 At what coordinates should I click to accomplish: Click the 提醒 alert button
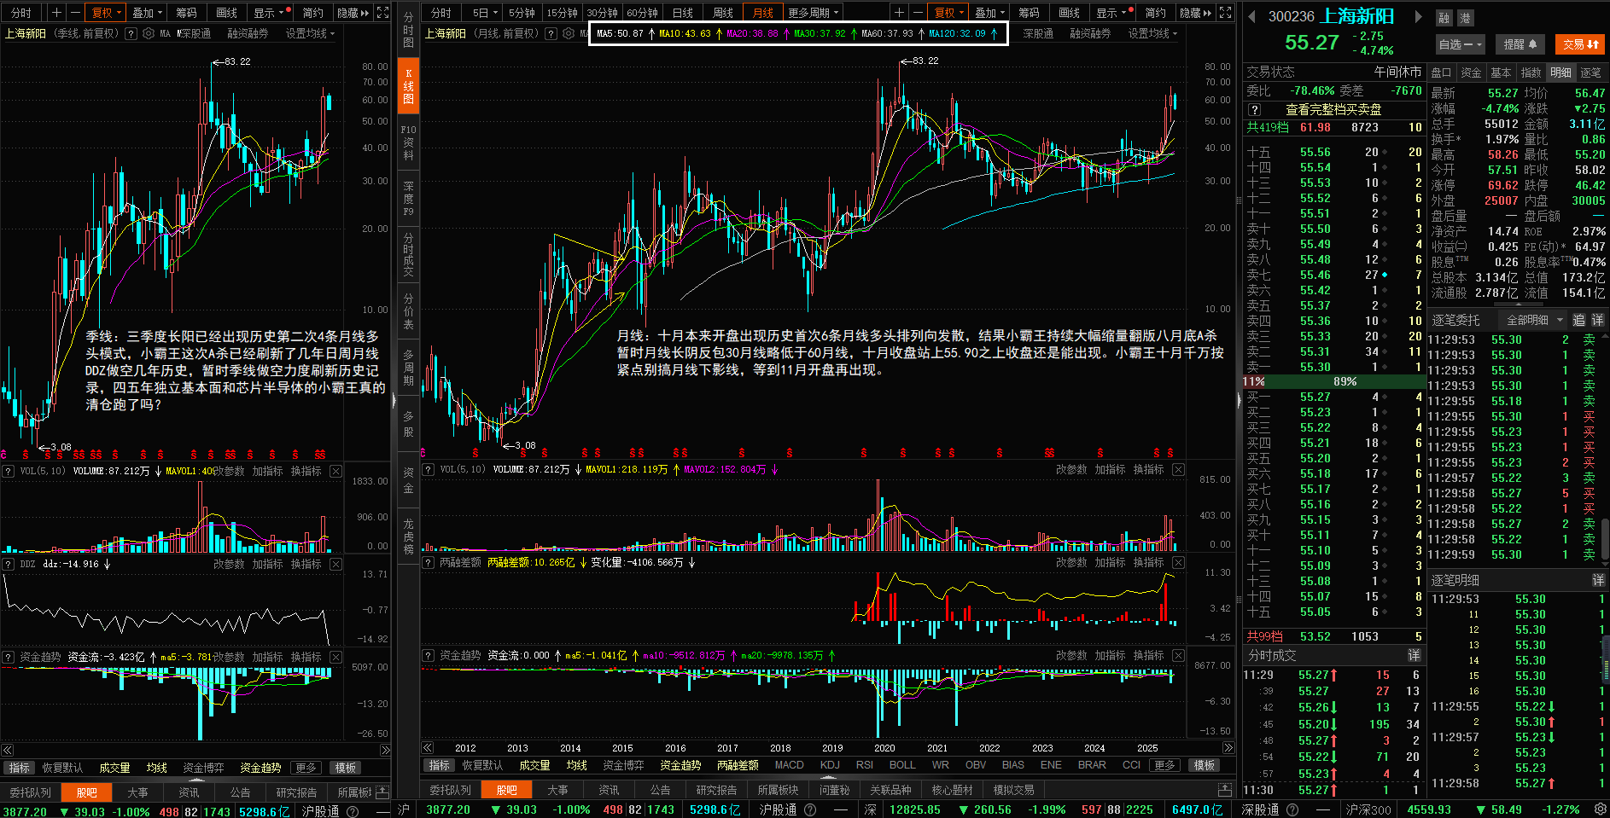tap(1520, 44)
